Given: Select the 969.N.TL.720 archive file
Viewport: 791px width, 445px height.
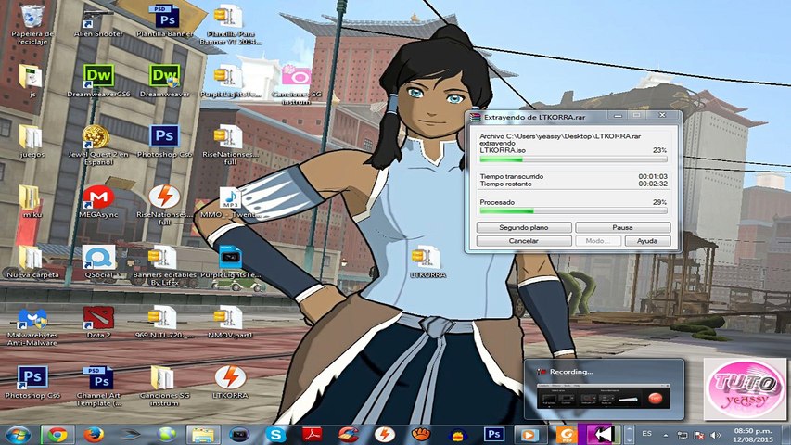Looking at the screenshot, I should coord(164,322).
